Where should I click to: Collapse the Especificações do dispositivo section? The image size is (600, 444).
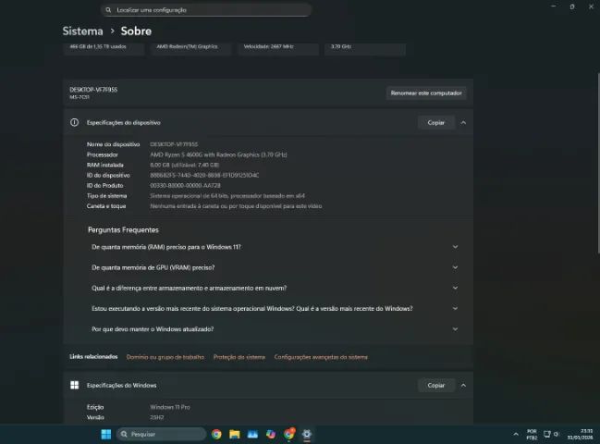[463, 122]
